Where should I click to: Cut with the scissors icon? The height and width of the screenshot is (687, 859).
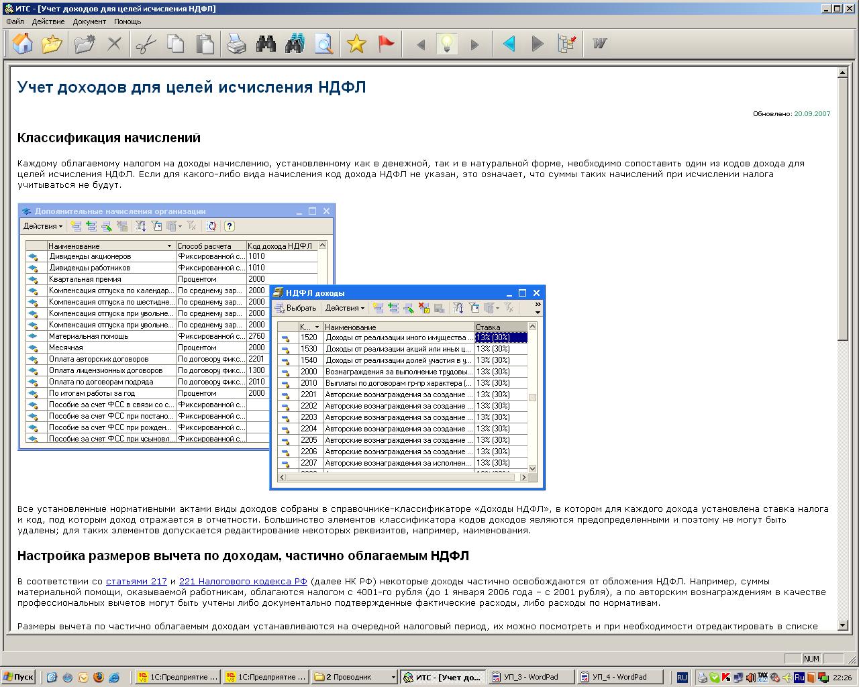point(146,44)
